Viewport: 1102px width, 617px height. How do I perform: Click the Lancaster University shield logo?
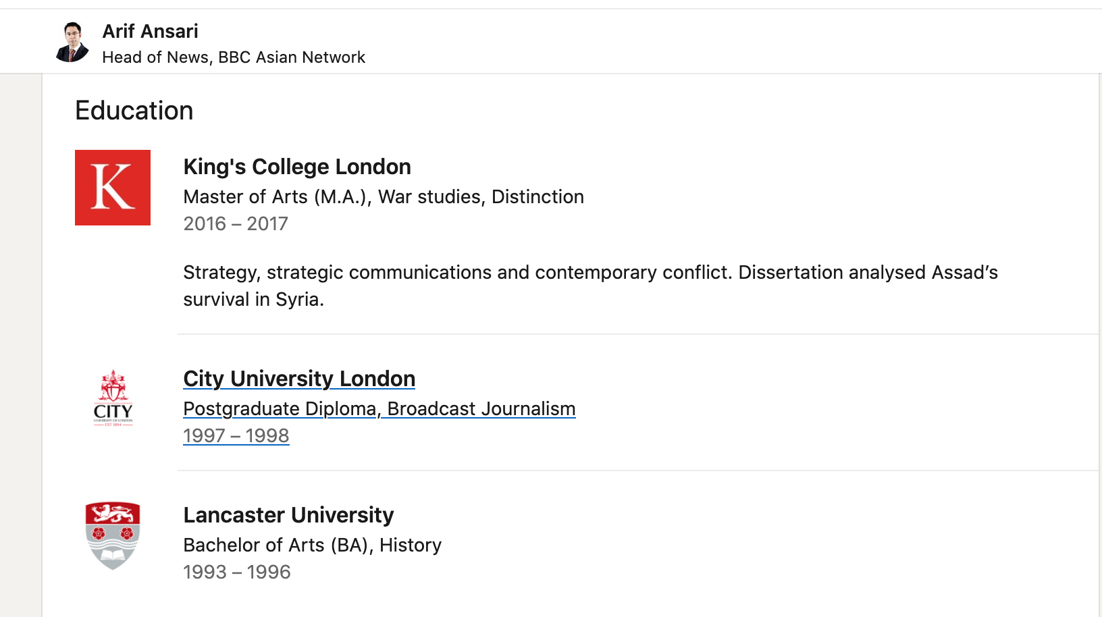click(113, 535)
